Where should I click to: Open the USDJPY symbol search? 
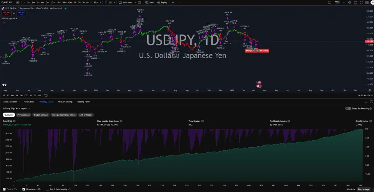tap(7, 2)
